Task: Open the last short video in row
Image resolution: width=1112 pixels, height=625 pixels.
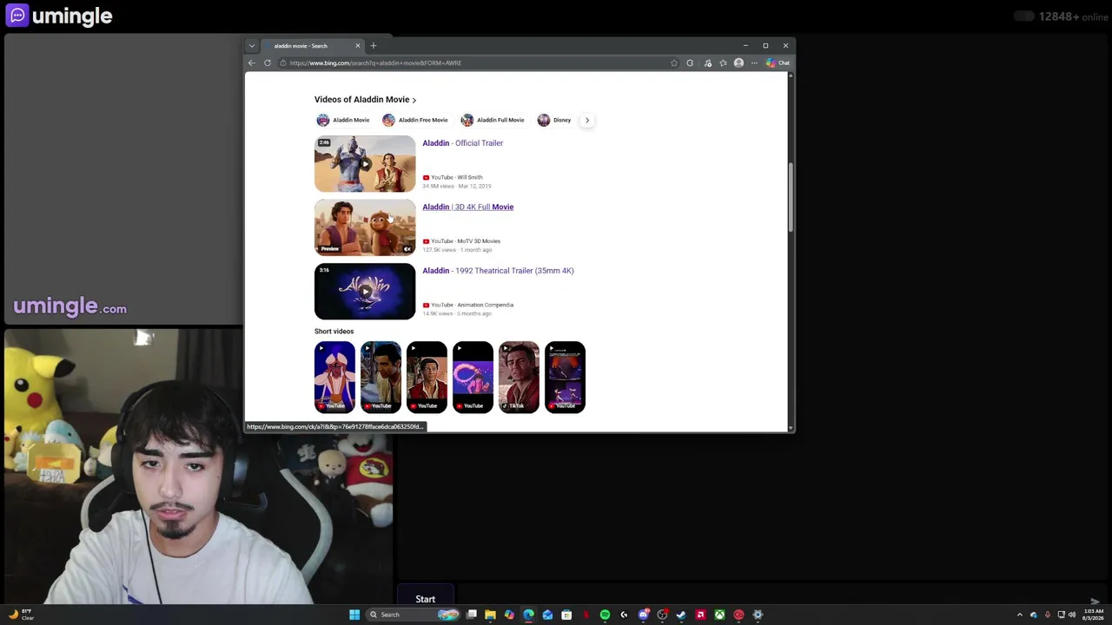Action: tap(565, 378)
